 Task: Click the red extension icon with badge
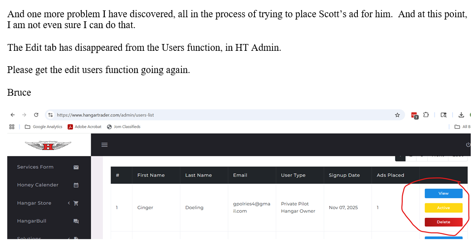[x=414, y=115]
